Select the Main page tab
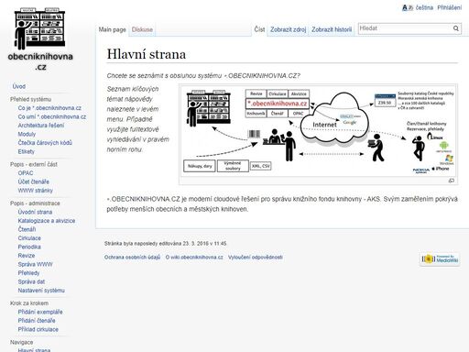Viewport: 469px width, 352px height. pyautogui.click(x=112, y=29)
